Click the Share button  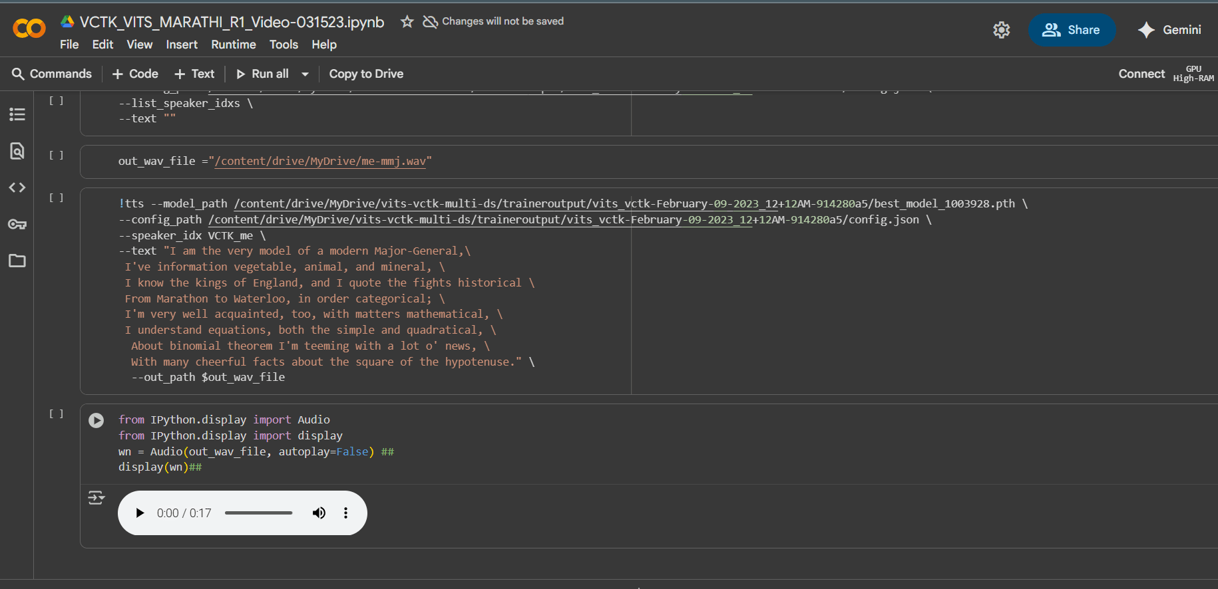[x=1072, y=30]
